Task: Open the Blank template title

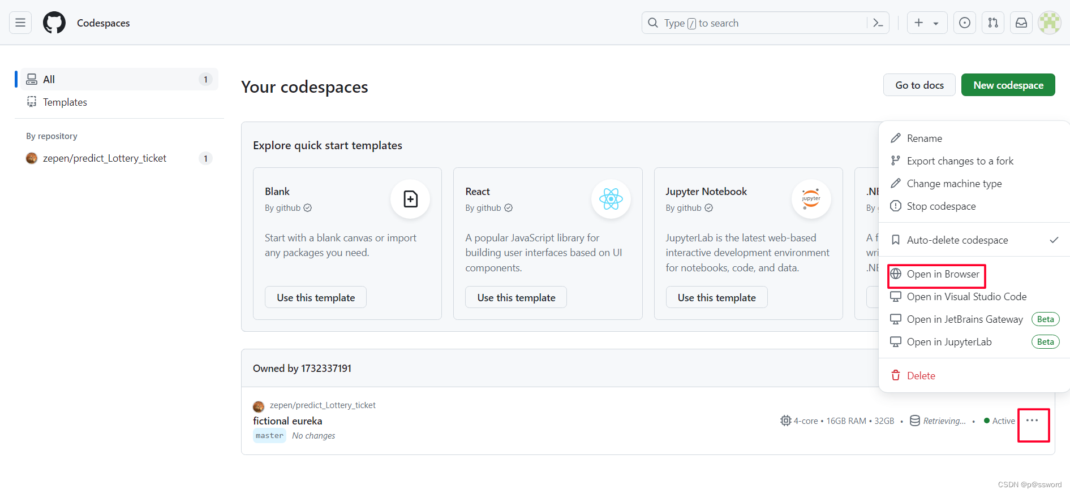Action: tap(277, 192)
